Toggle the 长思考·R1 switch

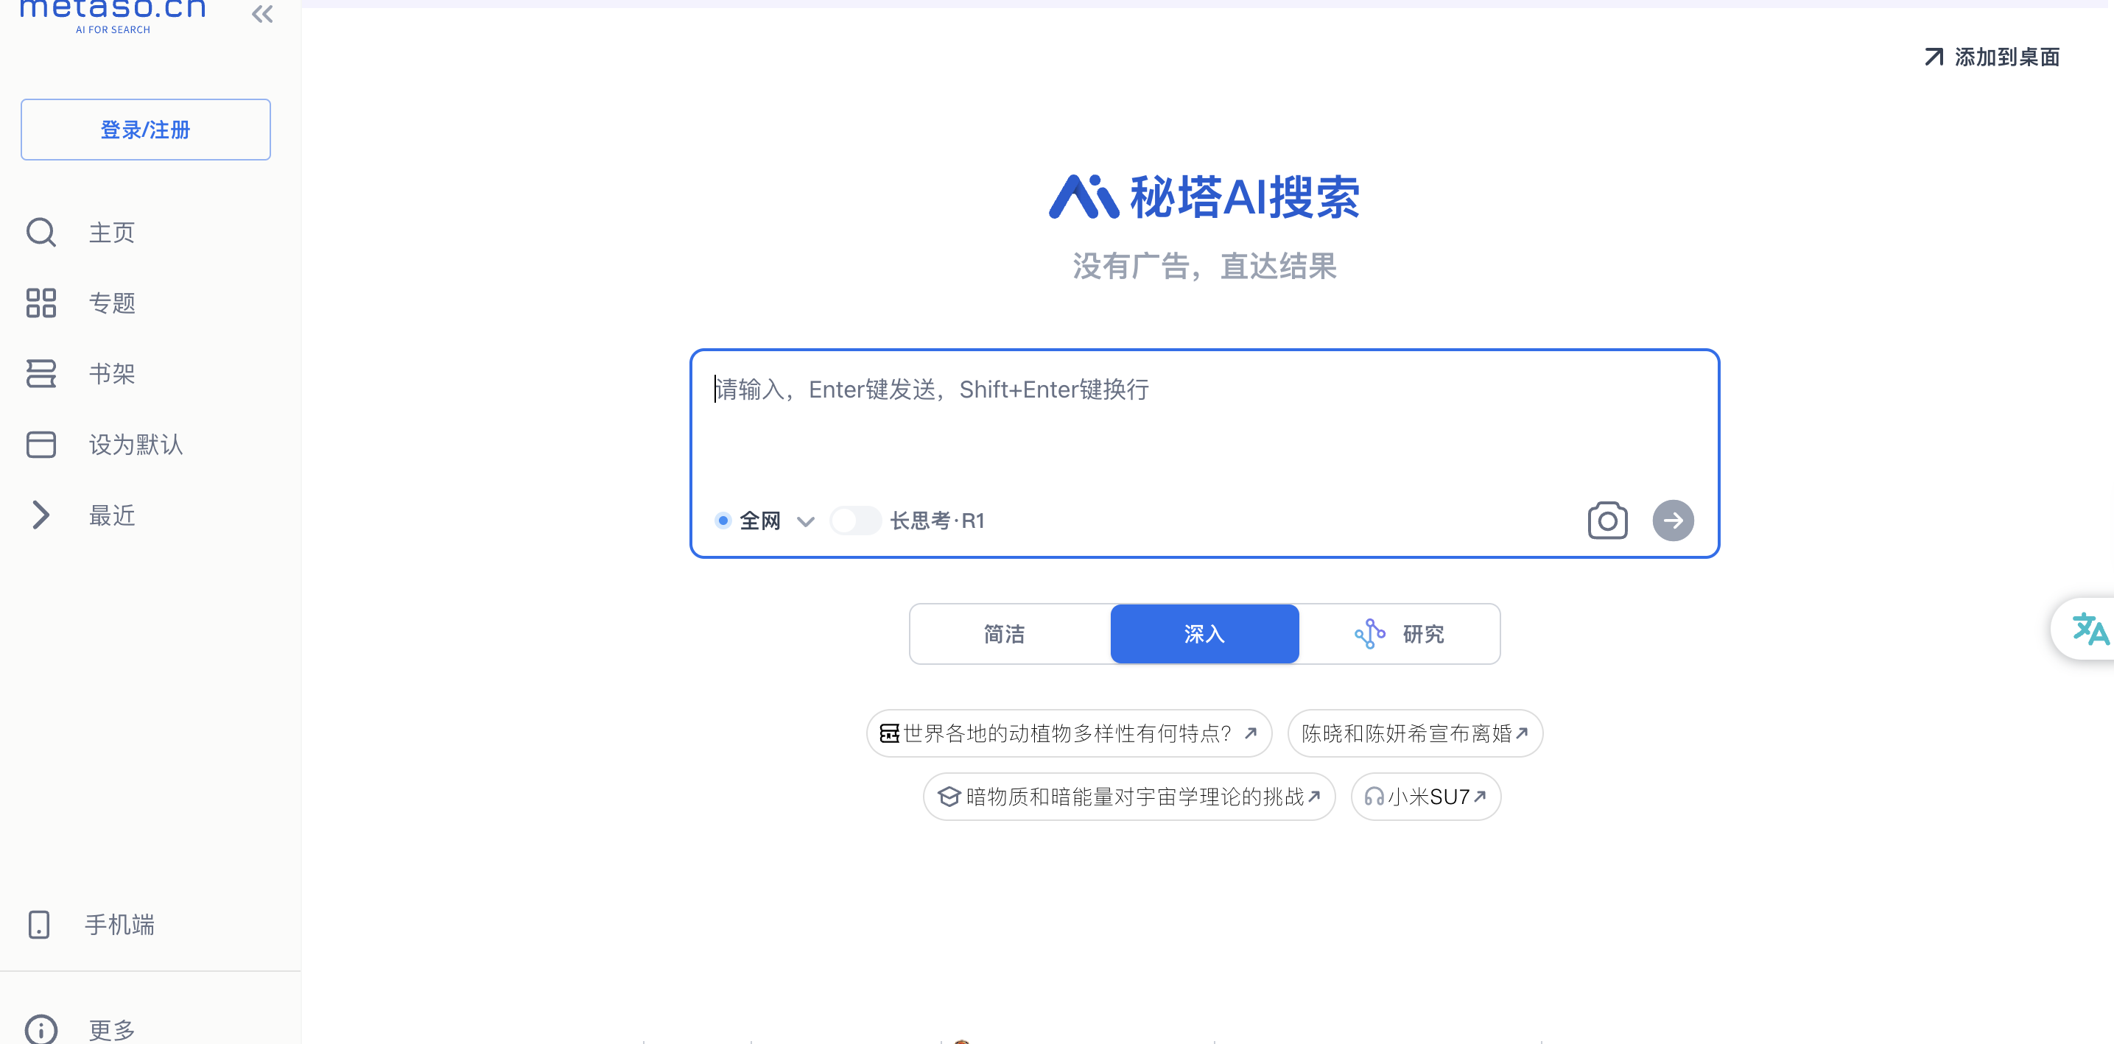[855, 521]
